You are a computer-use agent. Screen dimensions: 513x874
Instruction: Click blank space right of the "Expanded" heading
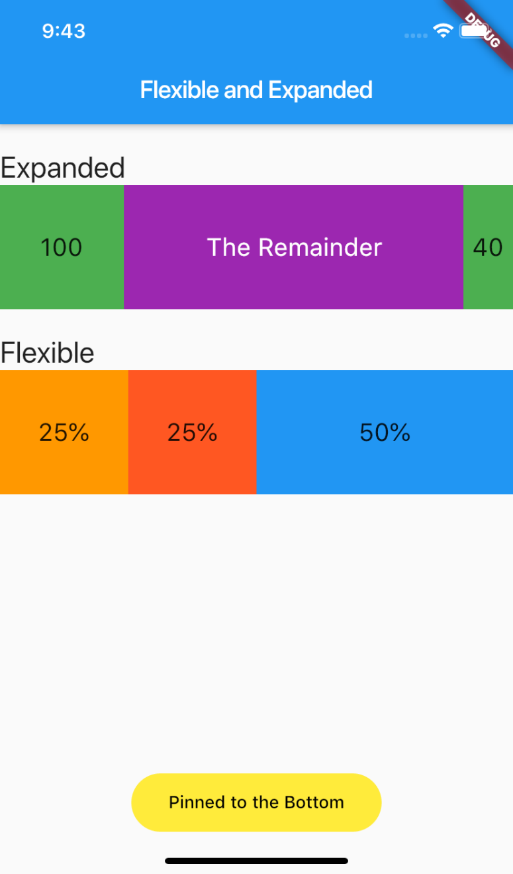pos(318,168)
